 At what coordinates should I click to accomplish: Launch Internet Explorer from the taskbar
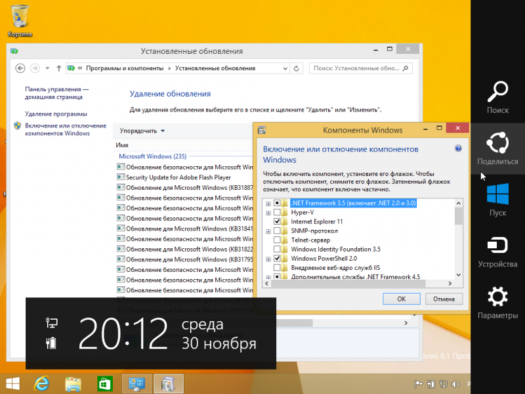point(42,384)
